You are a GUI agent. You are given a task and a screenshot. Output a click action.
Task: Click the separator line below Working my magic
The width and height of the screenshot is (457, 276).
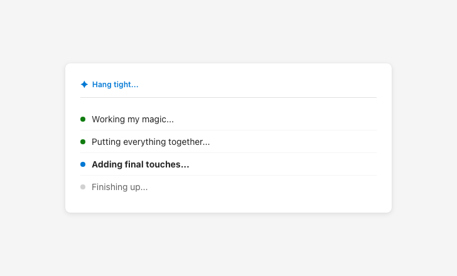(x=228, y=130)
